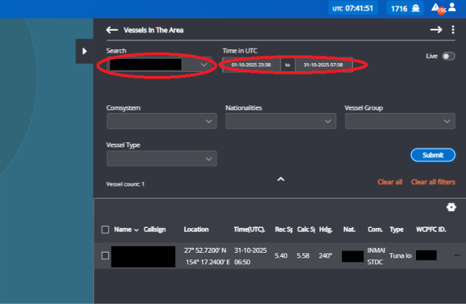
Task: Click the Callsign column header
Action: click(x=155, y=229)
